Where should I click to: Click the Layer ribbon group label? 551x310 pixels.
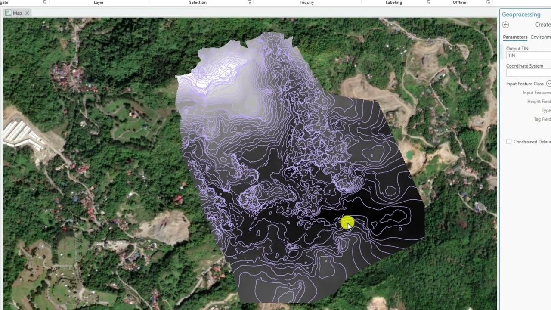click(99, 3)
